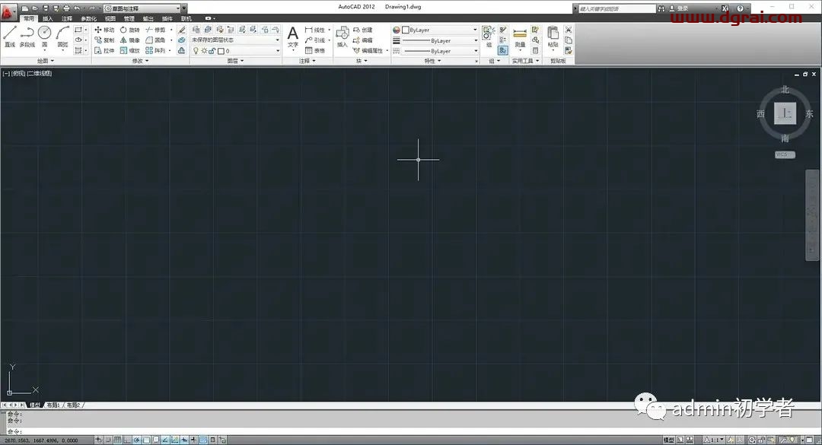Click the Move (移动) tool
The image size is (822, 445).
tap(104, 30)
